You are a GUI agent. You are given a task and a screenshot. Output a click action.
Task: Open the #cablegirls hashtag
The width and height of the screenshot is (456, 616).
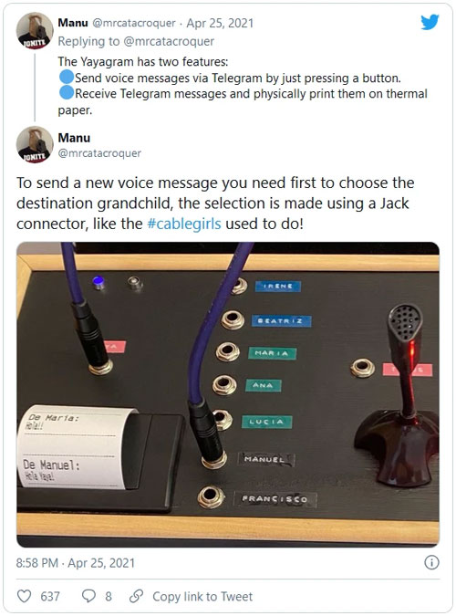click(184, 224)
